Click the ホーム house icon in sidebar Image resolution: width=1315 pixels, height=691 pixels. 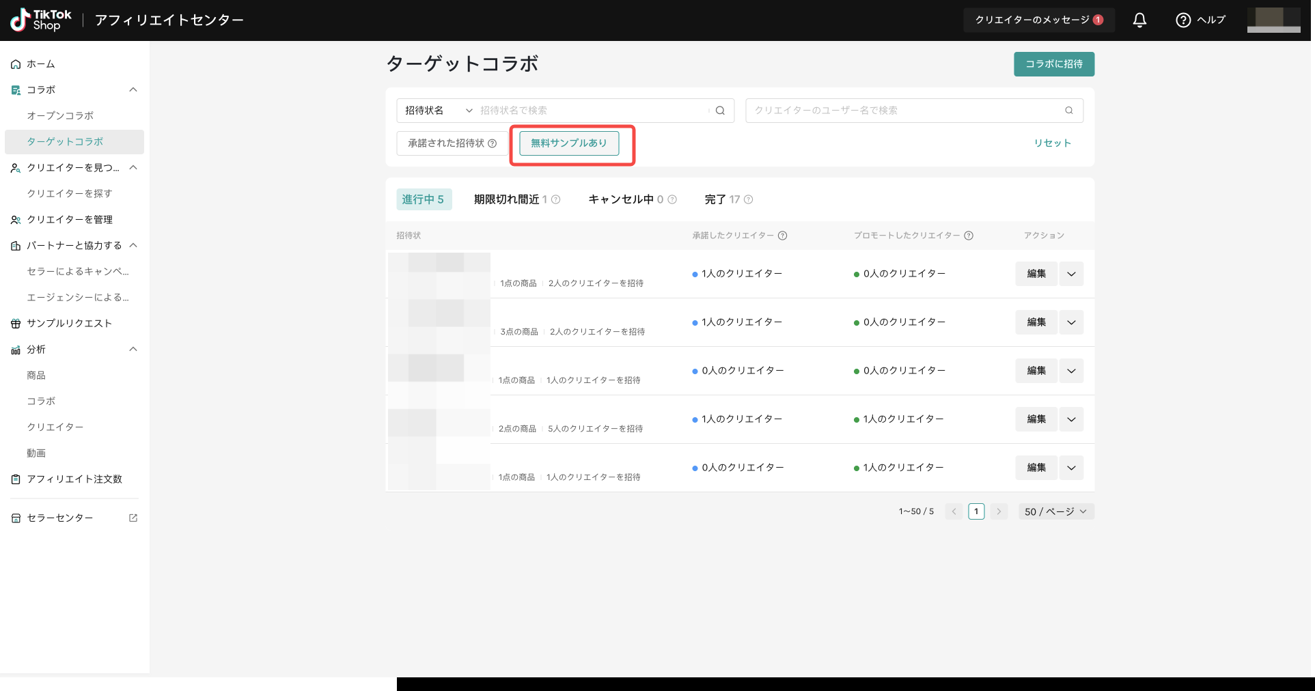pyautogui.click(x=16, y=64)
